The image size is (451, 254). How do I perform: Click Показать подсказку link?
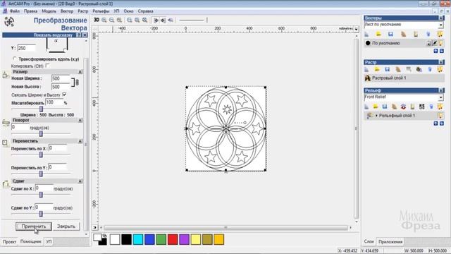53,35
